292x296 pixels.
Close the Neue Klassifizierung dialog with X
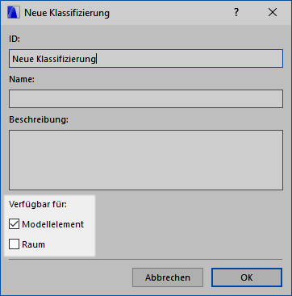click(x=273, y=12)
